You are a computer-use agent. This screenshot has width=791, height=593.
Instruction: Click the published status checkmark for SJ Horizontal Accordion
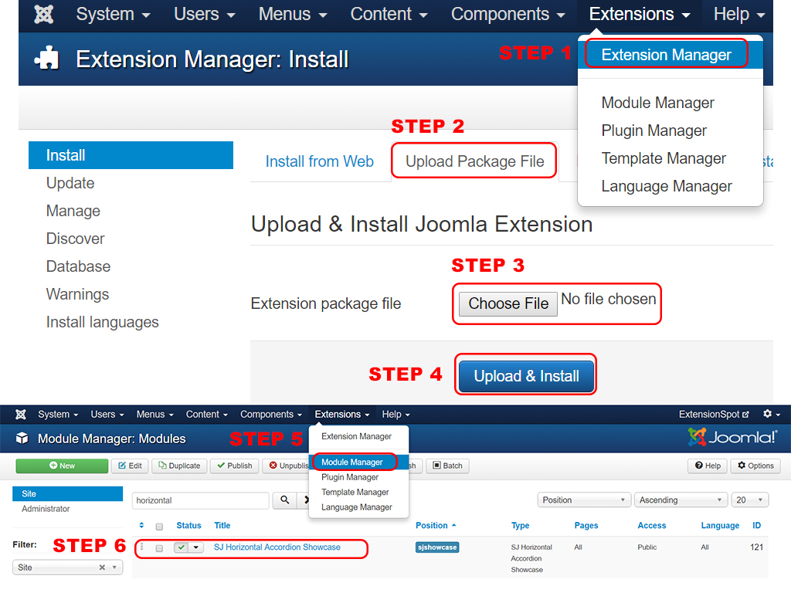tap(182, 547)
